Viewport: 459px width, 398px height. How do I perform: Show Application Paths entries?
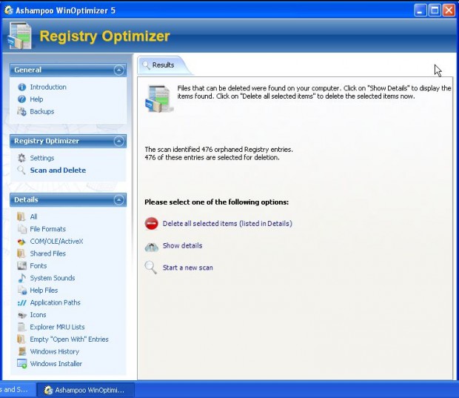click(55, 302)
